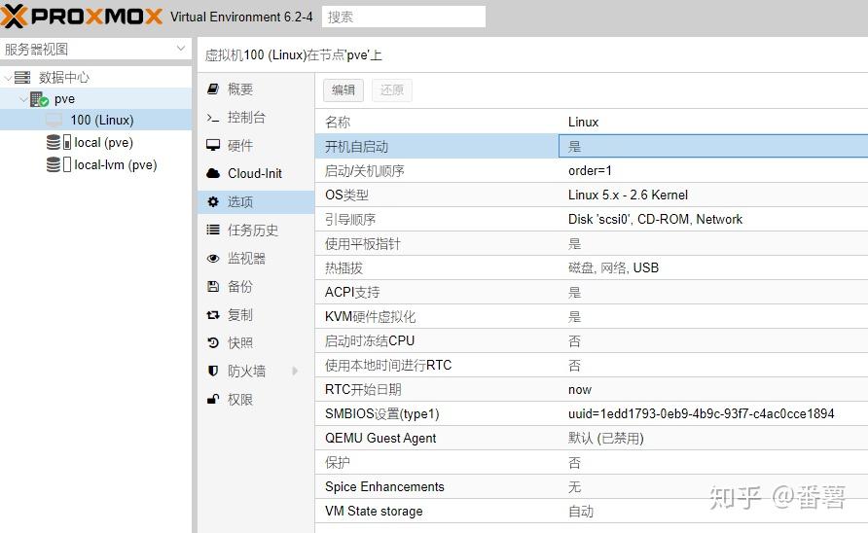Screen dimensions: 868x533
Task: Open the 快照 snapshot history icon
Action: pos(213,342)
